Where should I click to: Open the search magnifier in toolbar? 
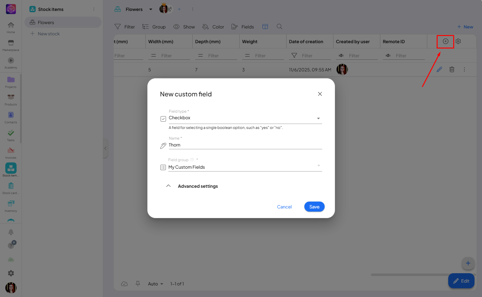[279, 27]
